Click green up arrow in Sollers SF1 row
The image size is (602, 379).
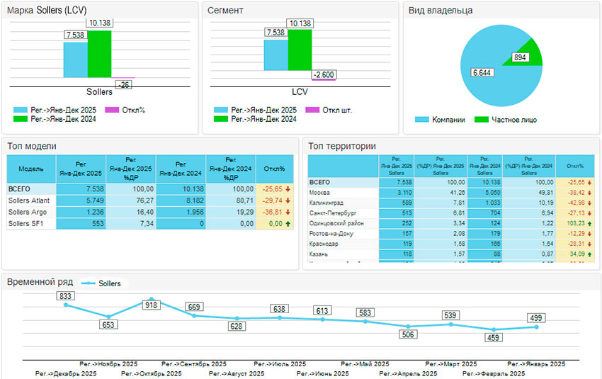[289, 223]
